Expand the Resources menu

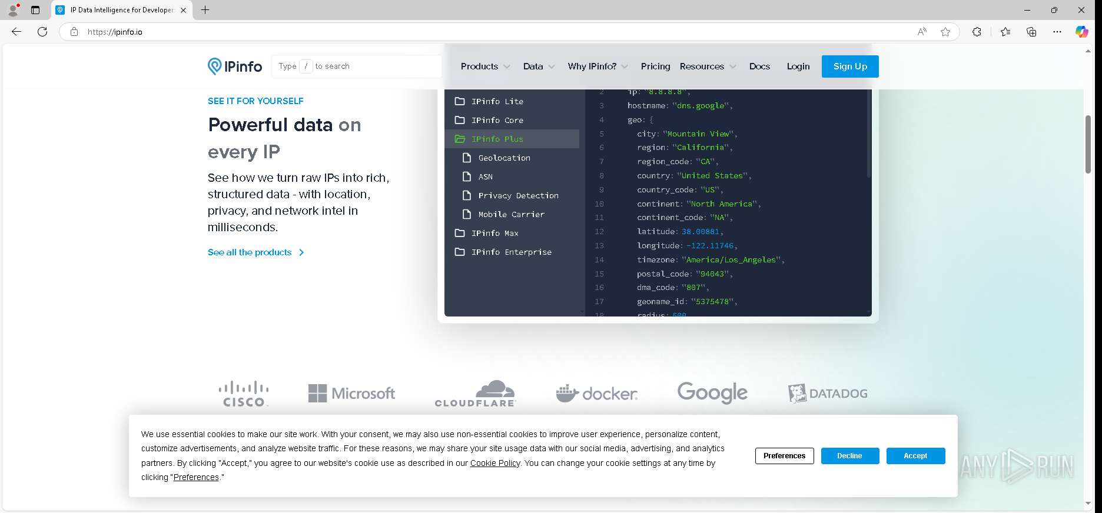tap(708, 66)
